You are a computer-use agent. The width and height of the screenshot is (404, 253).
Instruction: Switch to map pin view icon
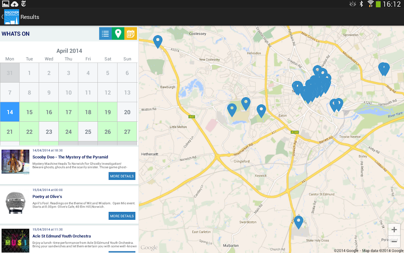[118, 34]
